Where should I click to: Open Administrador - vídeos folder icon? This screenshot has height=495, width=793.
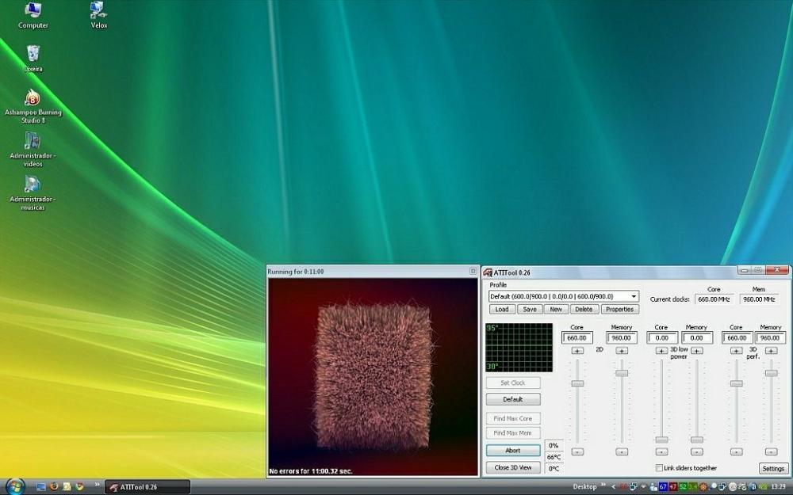coord(33,142)
